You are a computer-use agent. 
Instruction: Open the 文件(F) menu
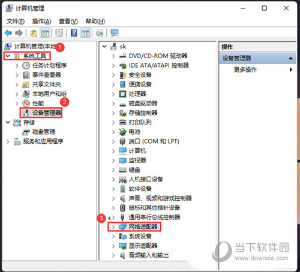pyautogui.click(x=16, y=21)
